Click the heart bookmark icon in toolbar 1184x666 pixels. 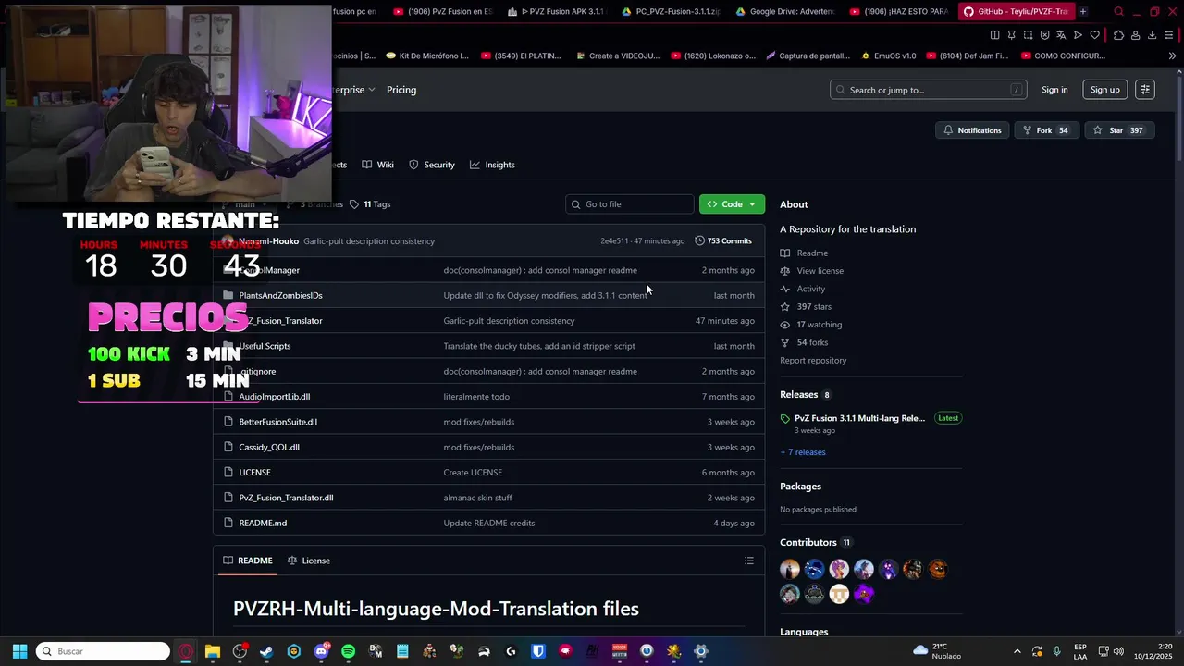[1095, 35]
